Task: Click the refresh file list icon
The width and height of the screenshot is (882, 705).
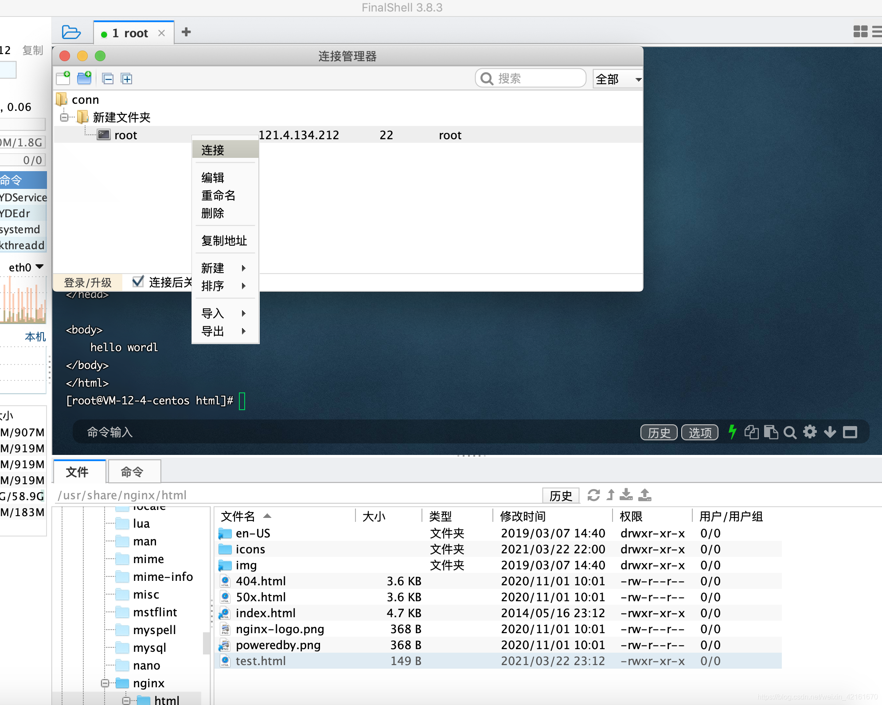Action: tap(593, 495)
